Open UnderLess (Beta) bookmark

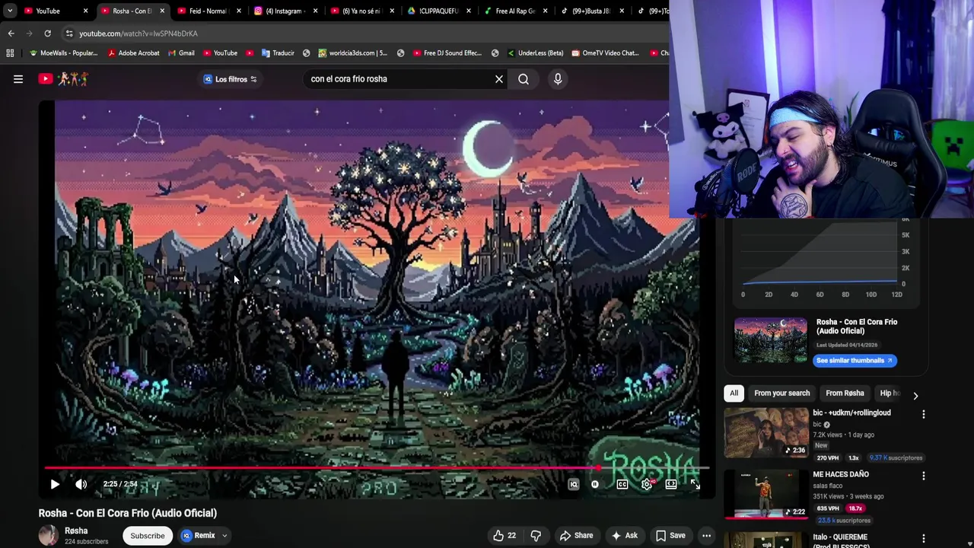click(x=535, y=53)
